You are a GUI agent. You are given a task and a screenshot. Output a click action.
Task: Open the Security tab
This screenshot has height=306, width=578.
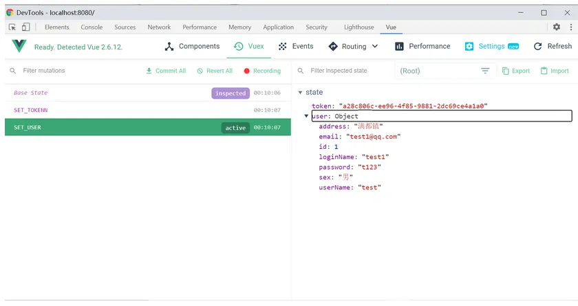[x=317, y=27]
